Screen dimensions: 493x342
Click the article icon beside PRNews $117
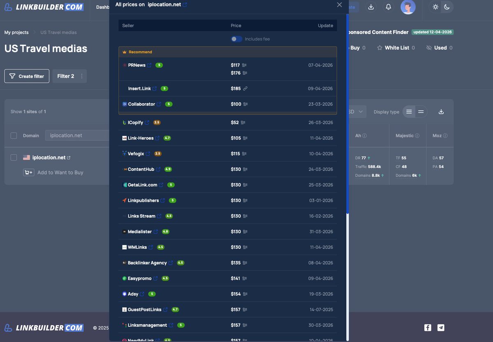[244, 65]
